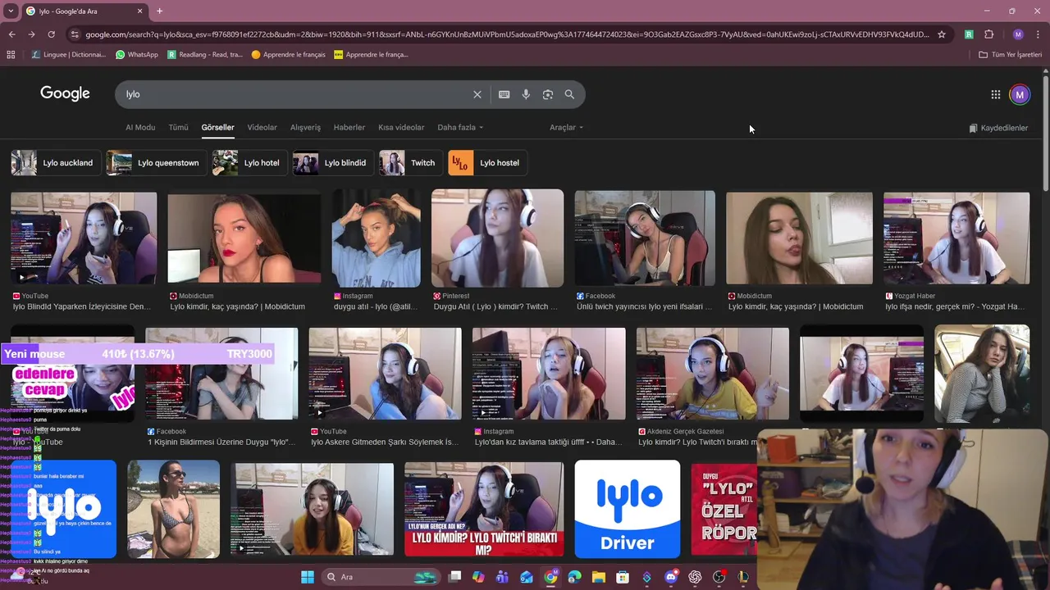View site information icon in address bar
Image resolution: width=1050 pixels, height=590 pixels.
[75, 34]
